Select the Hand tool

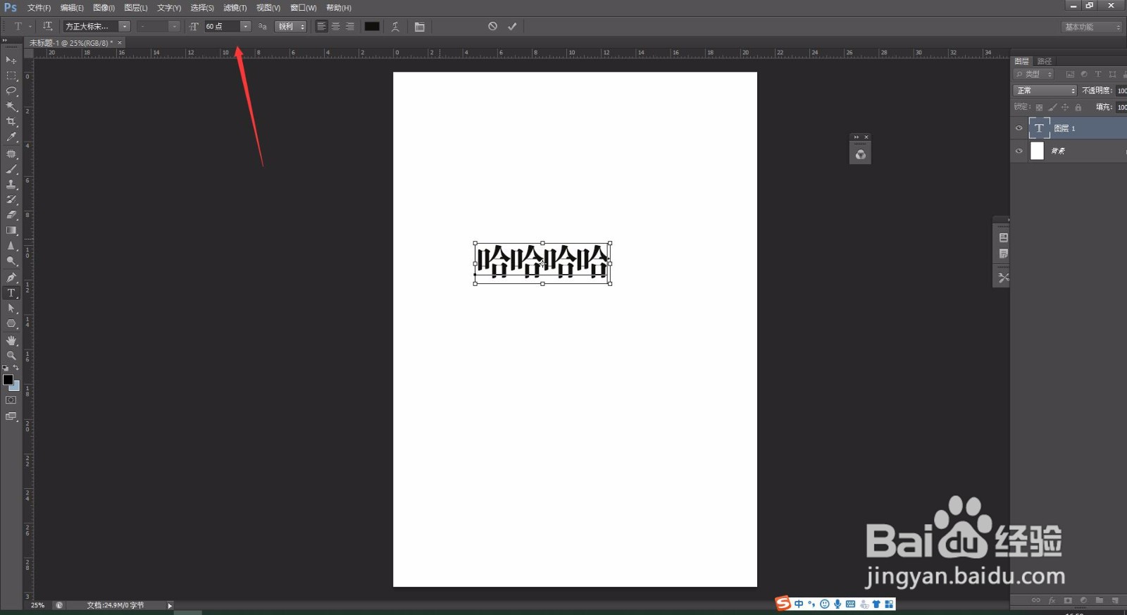(11, 340)
